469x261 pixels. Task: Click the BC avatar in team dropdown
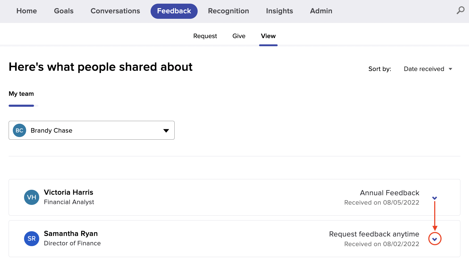(19, 130)
